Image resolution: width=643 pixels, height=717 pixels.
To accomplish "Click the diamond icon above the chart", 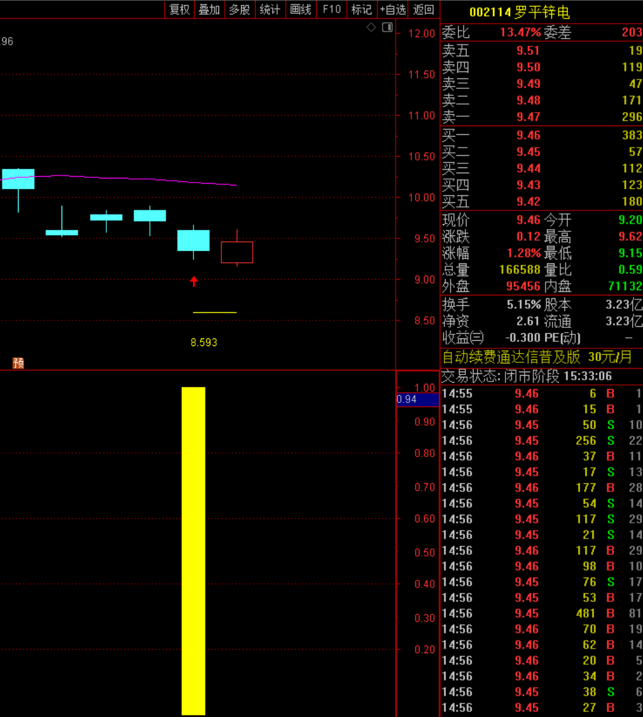I will tap(371, 27).
